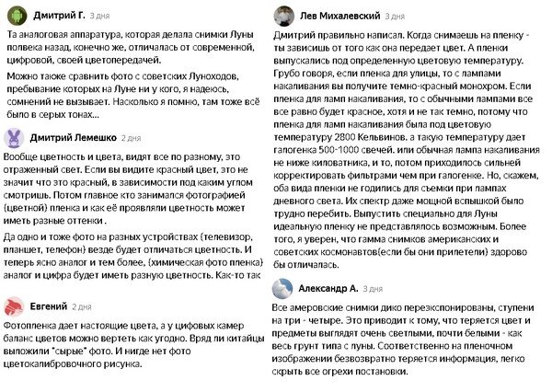Viewport: 552px width, 392px height.
Task: Click the timestamp next to Евгений
Action: coord(83,307)
